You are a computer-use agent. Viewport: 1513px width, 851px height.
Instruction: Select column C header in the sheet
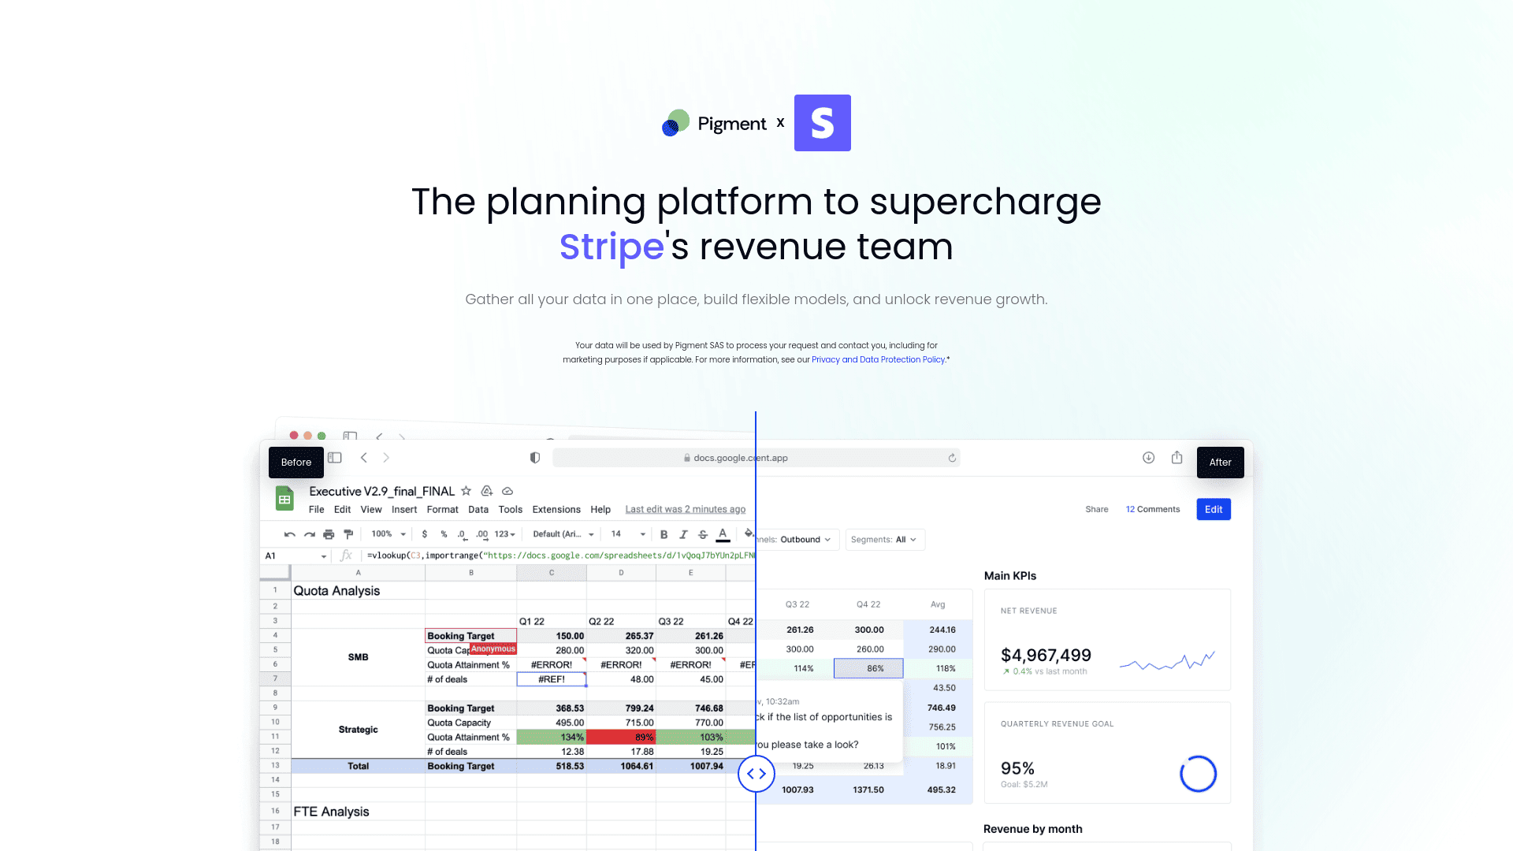[x=552, y=573]
